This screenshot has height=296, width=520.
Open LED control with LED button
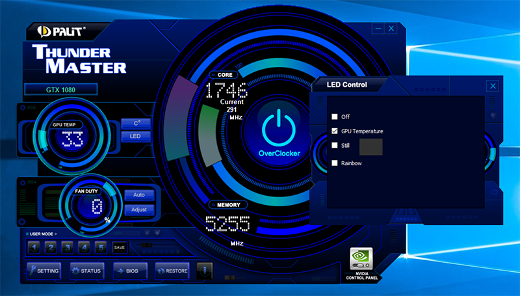[136, 137]
